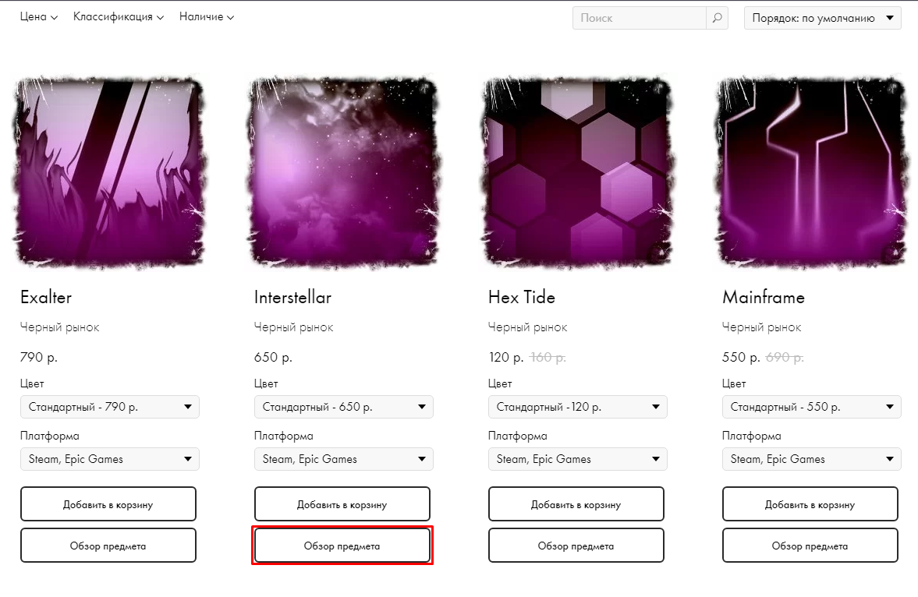Open the Mainframe product thumbnail

pyautogui.click(x=811, y=173)
